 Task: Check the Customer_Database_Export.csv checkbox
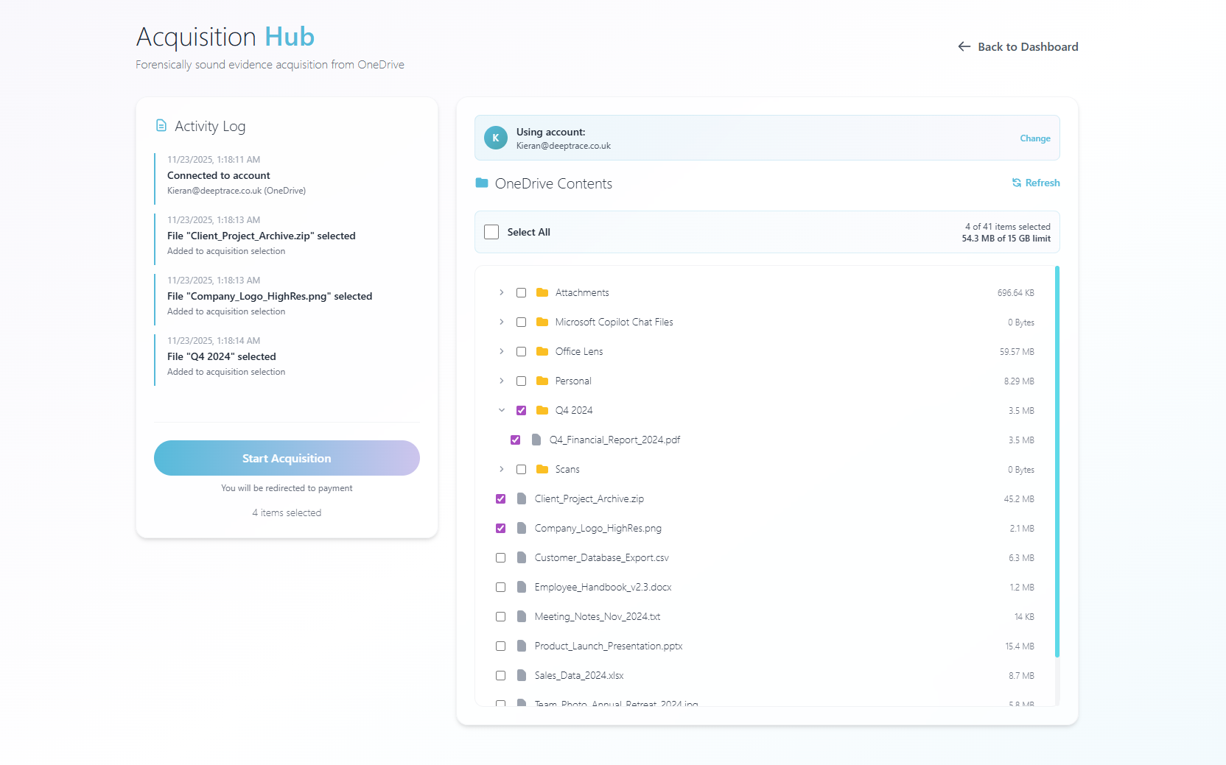[501, 557]
